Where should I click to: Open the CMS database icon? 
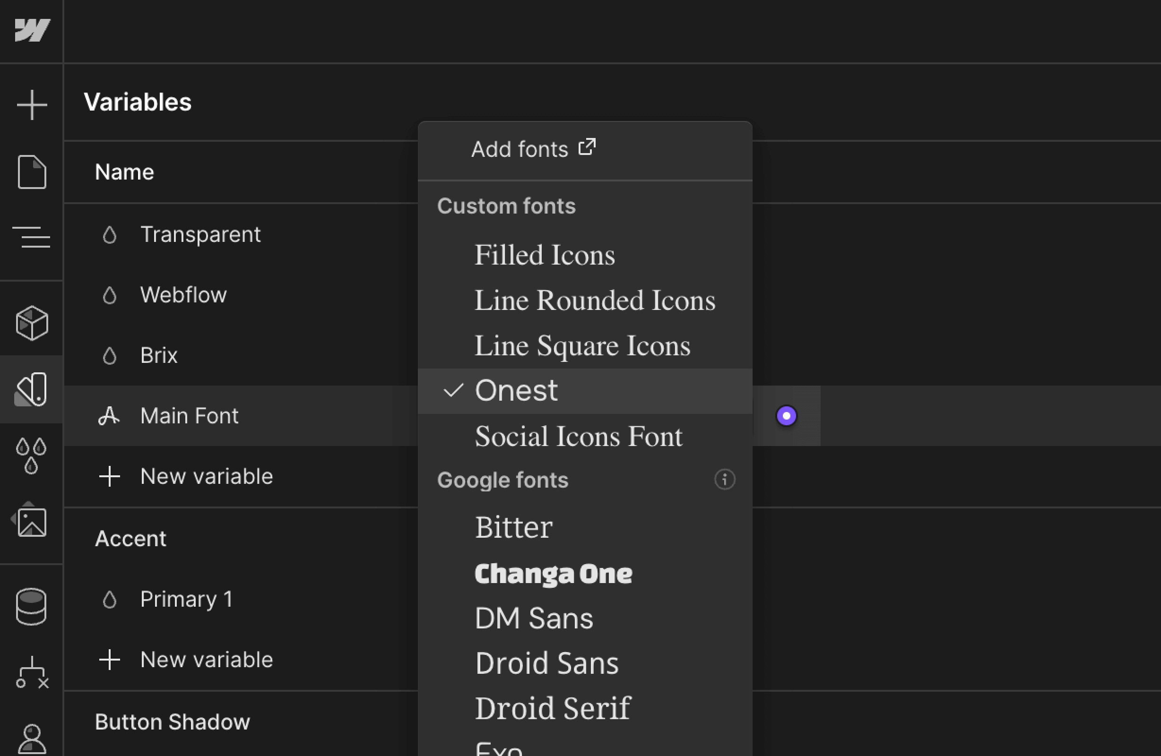(32, 606)
